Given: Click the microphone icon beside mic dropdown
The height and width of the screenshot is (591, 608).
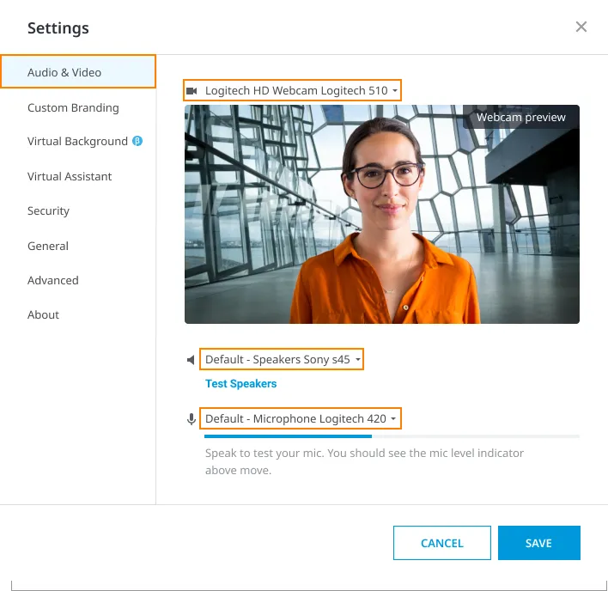Looking at the screenshot, I should click(192, 419).
